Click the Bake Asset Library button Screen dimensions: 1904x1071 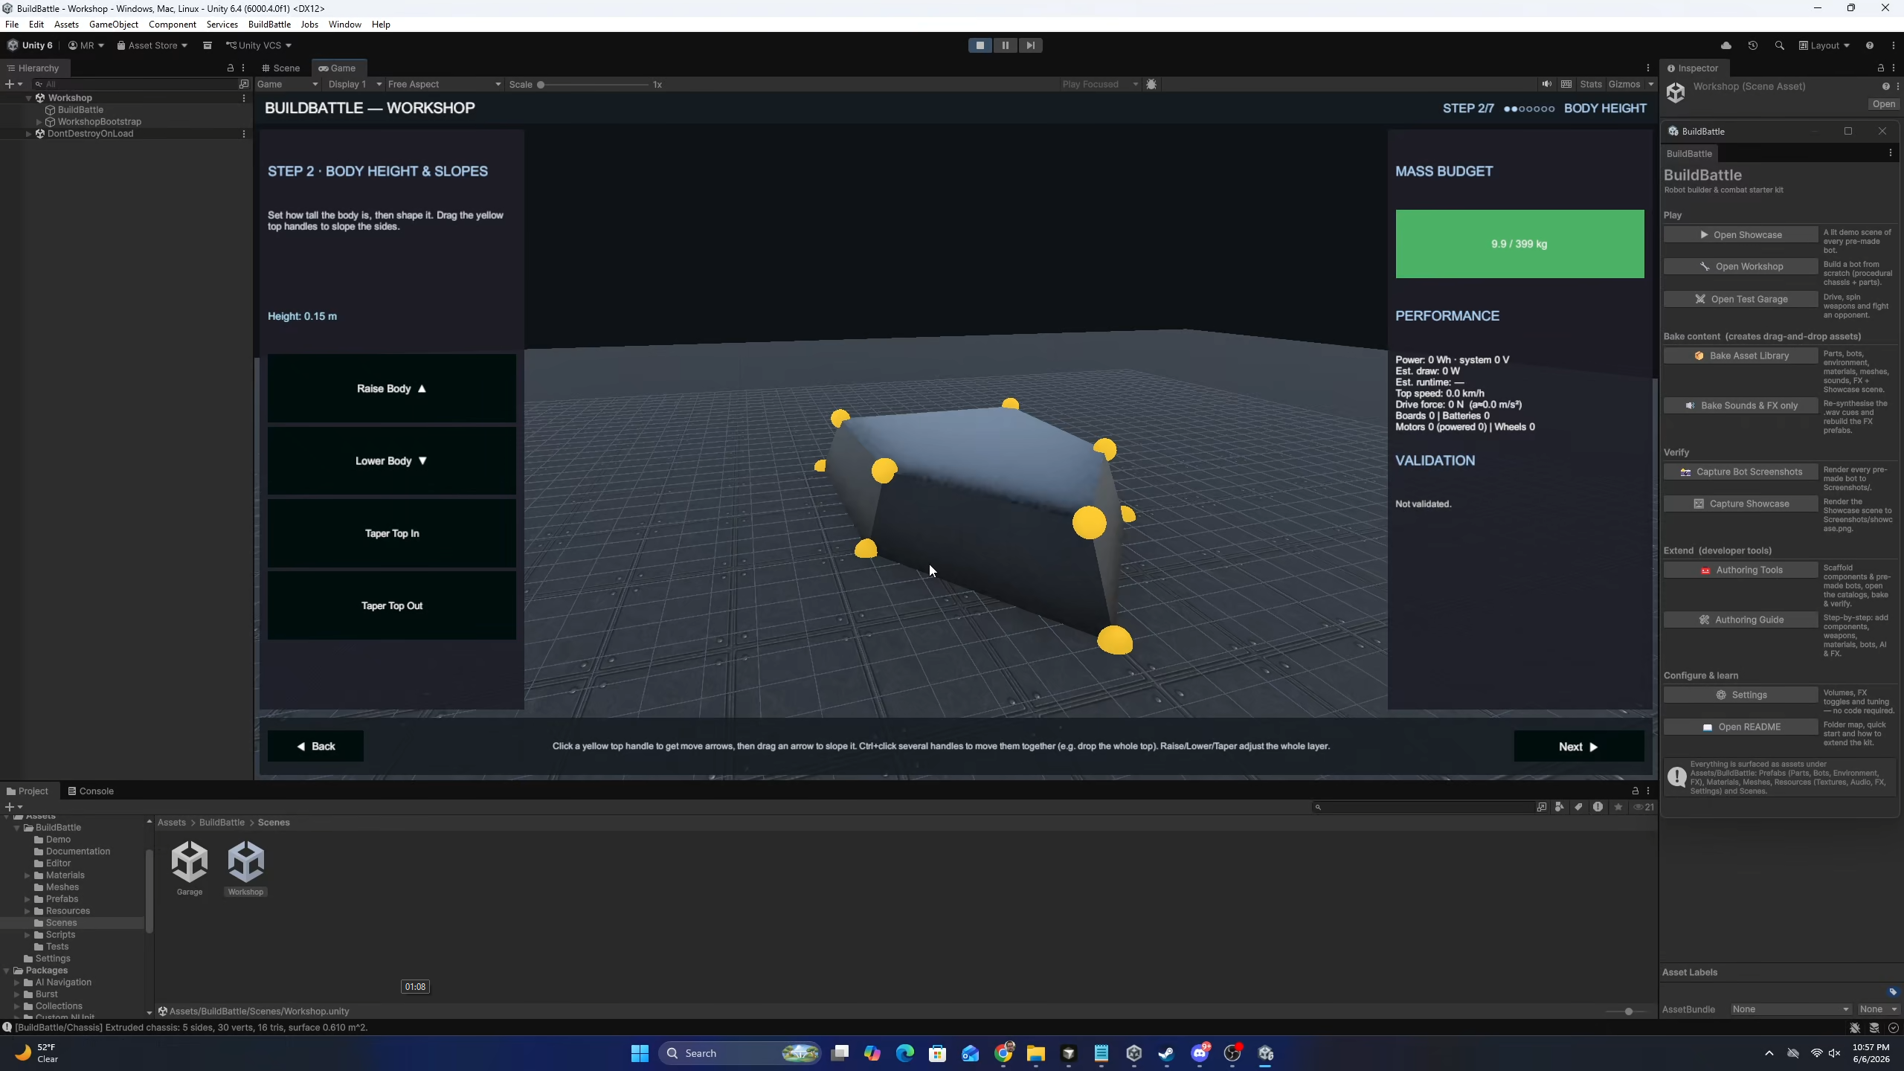click(1740, 356)
